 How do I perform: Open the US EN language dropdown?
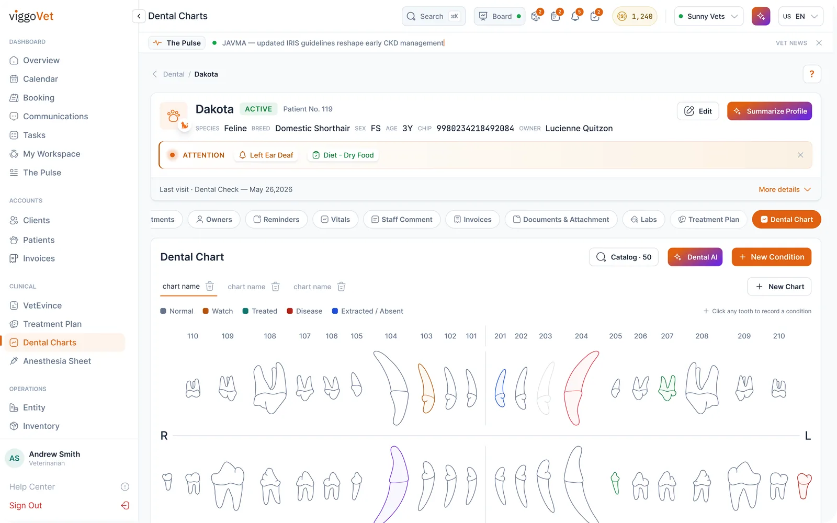click(800, 16)
